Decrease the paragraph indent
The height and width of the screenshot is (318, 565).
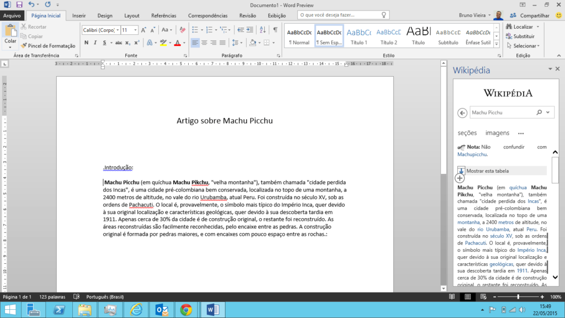click(241, 30)
